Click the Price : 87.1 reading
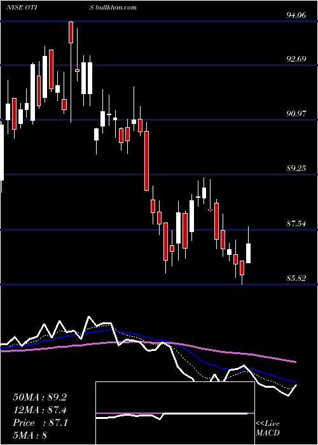Image resolution: width=318 pixels, height=445 pixels. 40,423
